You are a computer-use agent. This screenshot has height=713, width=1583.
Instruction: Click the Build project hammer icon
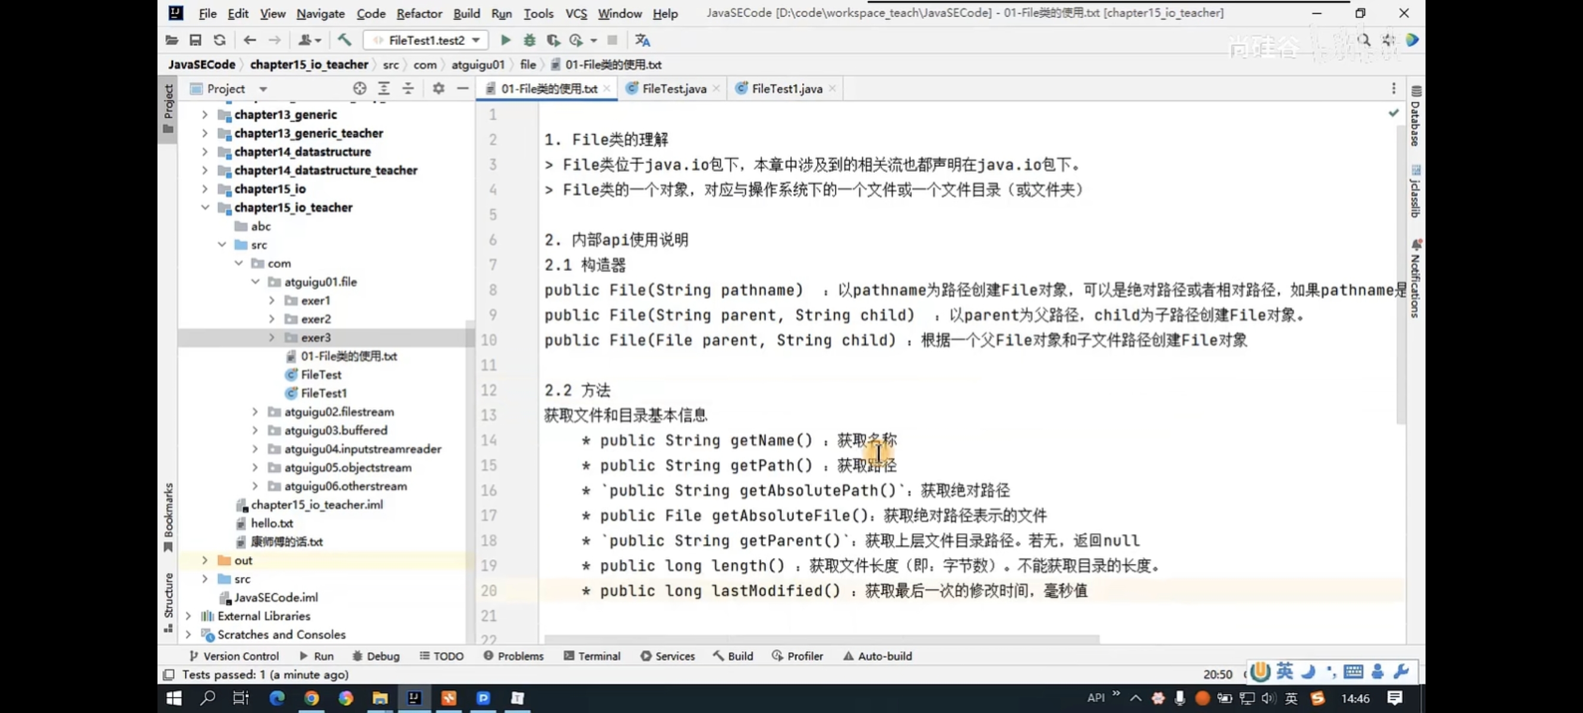click(344, 40)
